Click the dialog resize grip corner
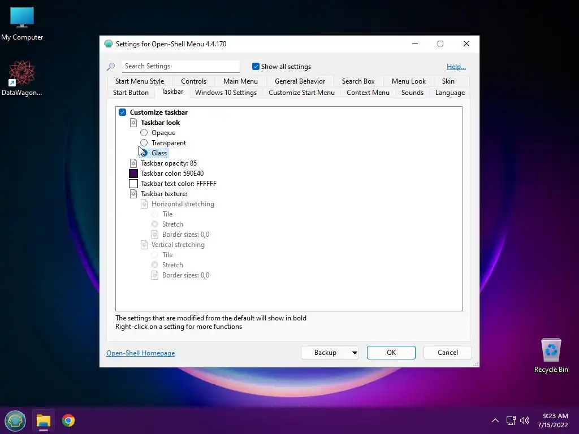 tap(476, 364)
